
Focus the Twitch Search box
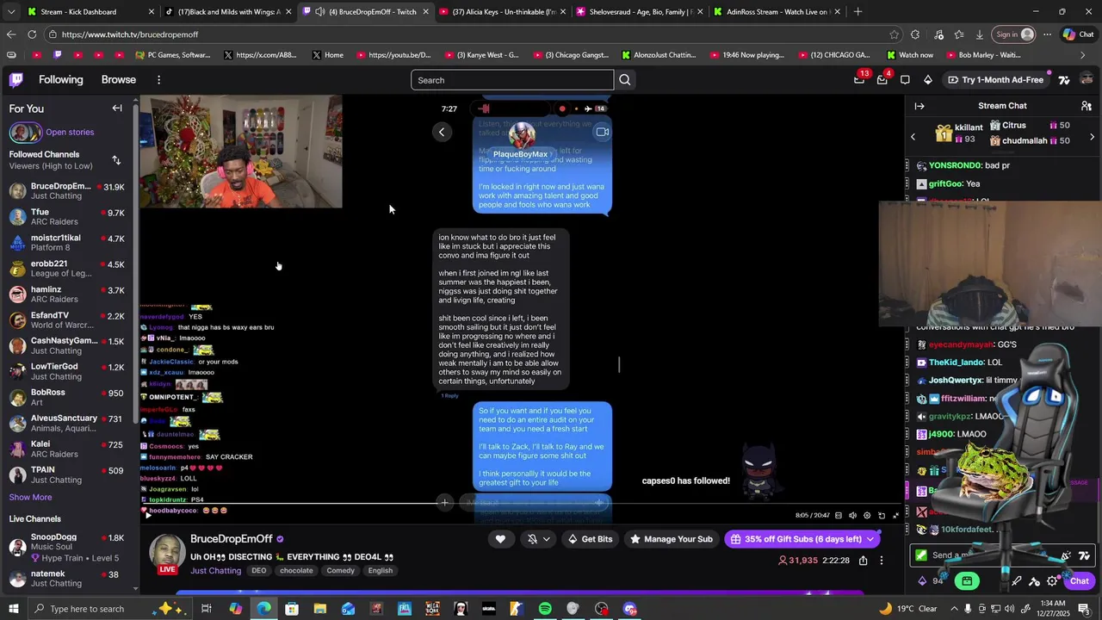[x=512, y=80]
